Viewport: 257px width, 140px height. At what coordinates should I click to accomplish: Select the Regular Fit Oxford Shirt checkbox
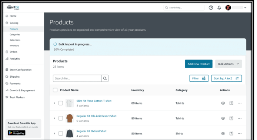(x=61, y=133)
